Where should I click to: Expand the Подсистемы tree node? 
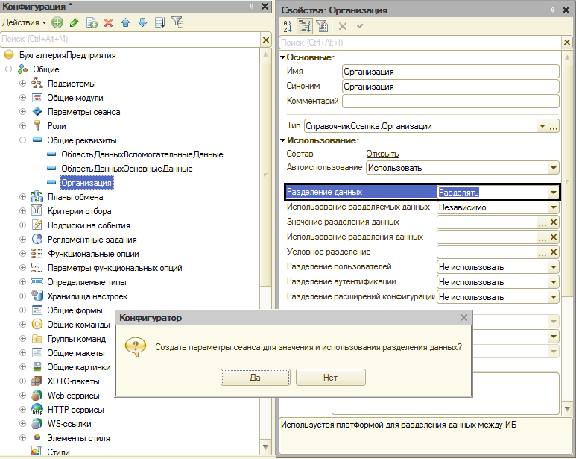coord(23,84)
